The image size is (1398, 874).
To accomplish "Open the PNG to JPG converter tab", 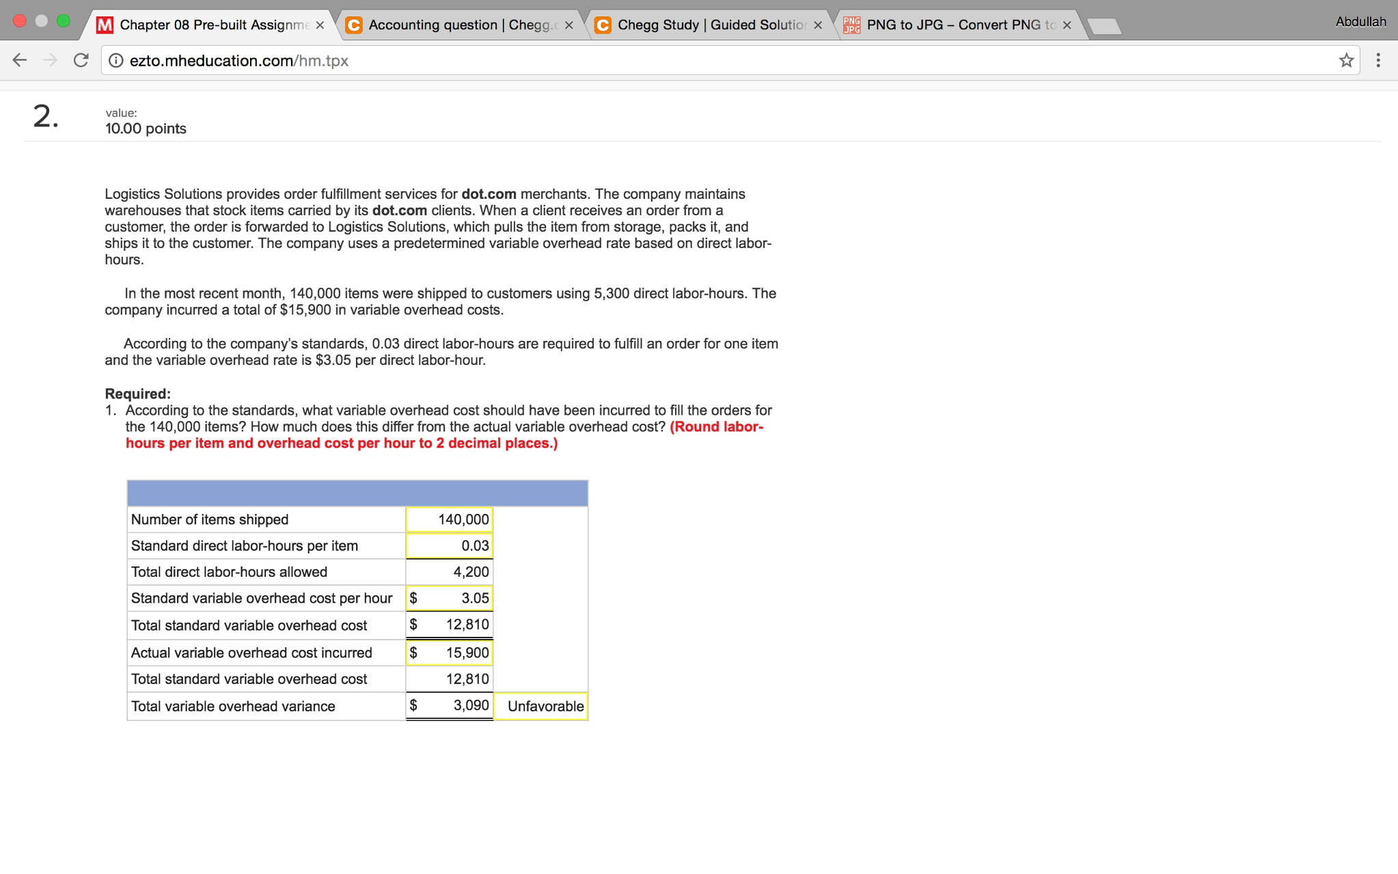I will [957, 25].
